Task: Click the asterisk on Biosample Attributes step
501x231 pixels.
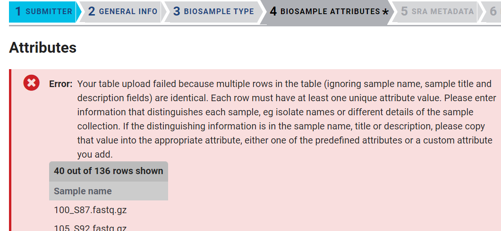Action: [x=385, y=12]
